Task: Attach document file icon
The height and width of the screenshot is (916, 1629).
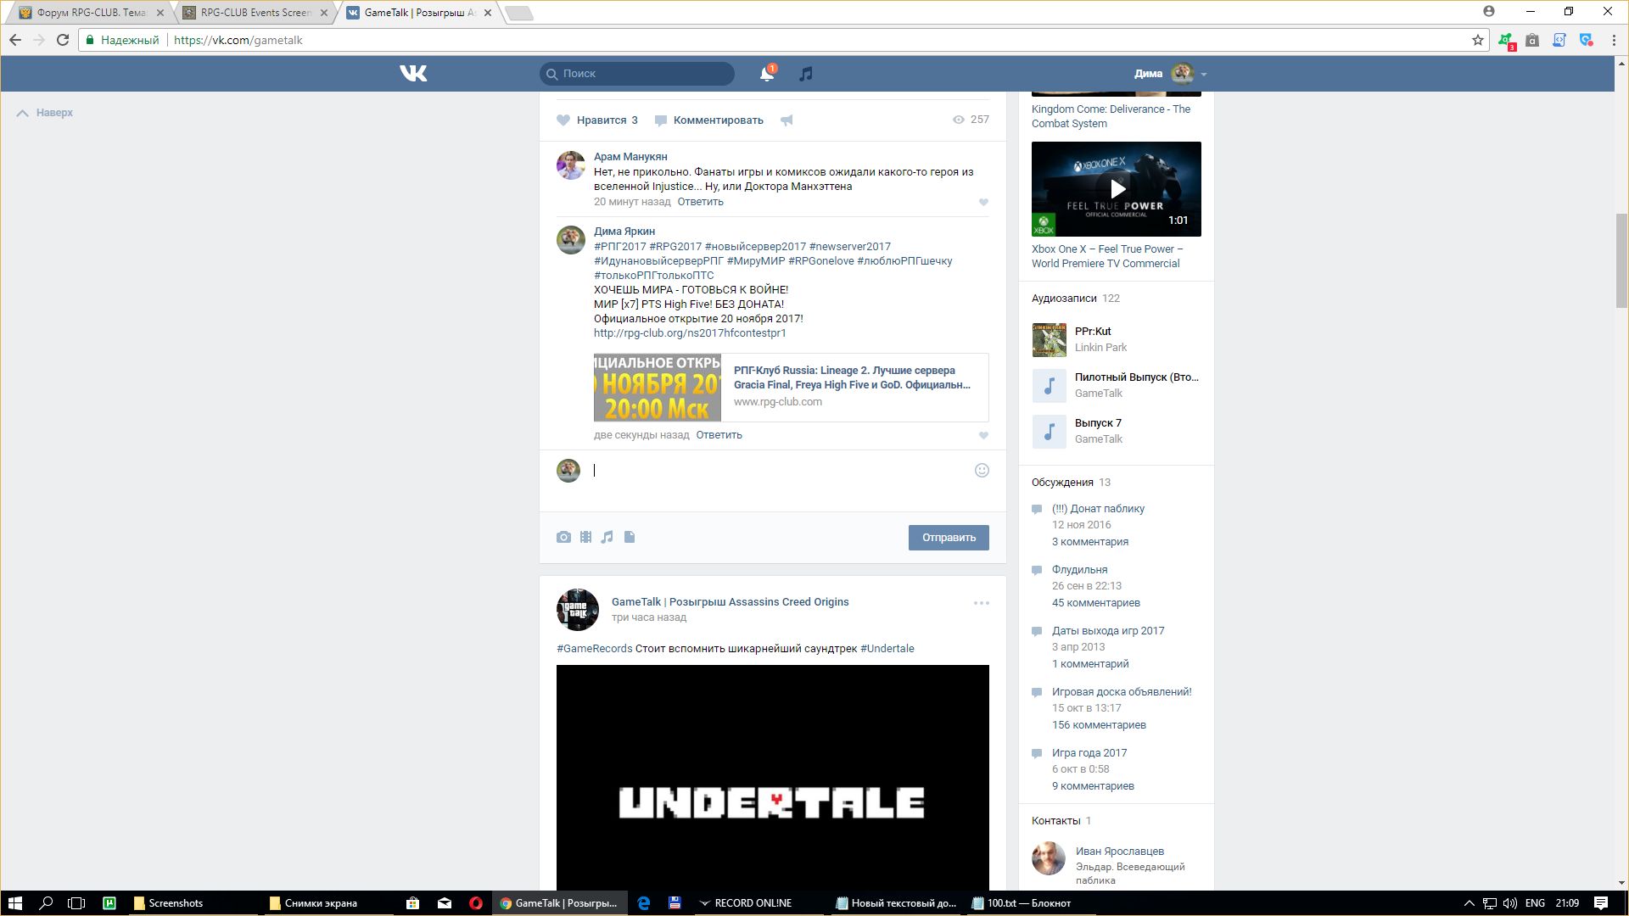Action: pyautogui.click(x=630, y=537)
